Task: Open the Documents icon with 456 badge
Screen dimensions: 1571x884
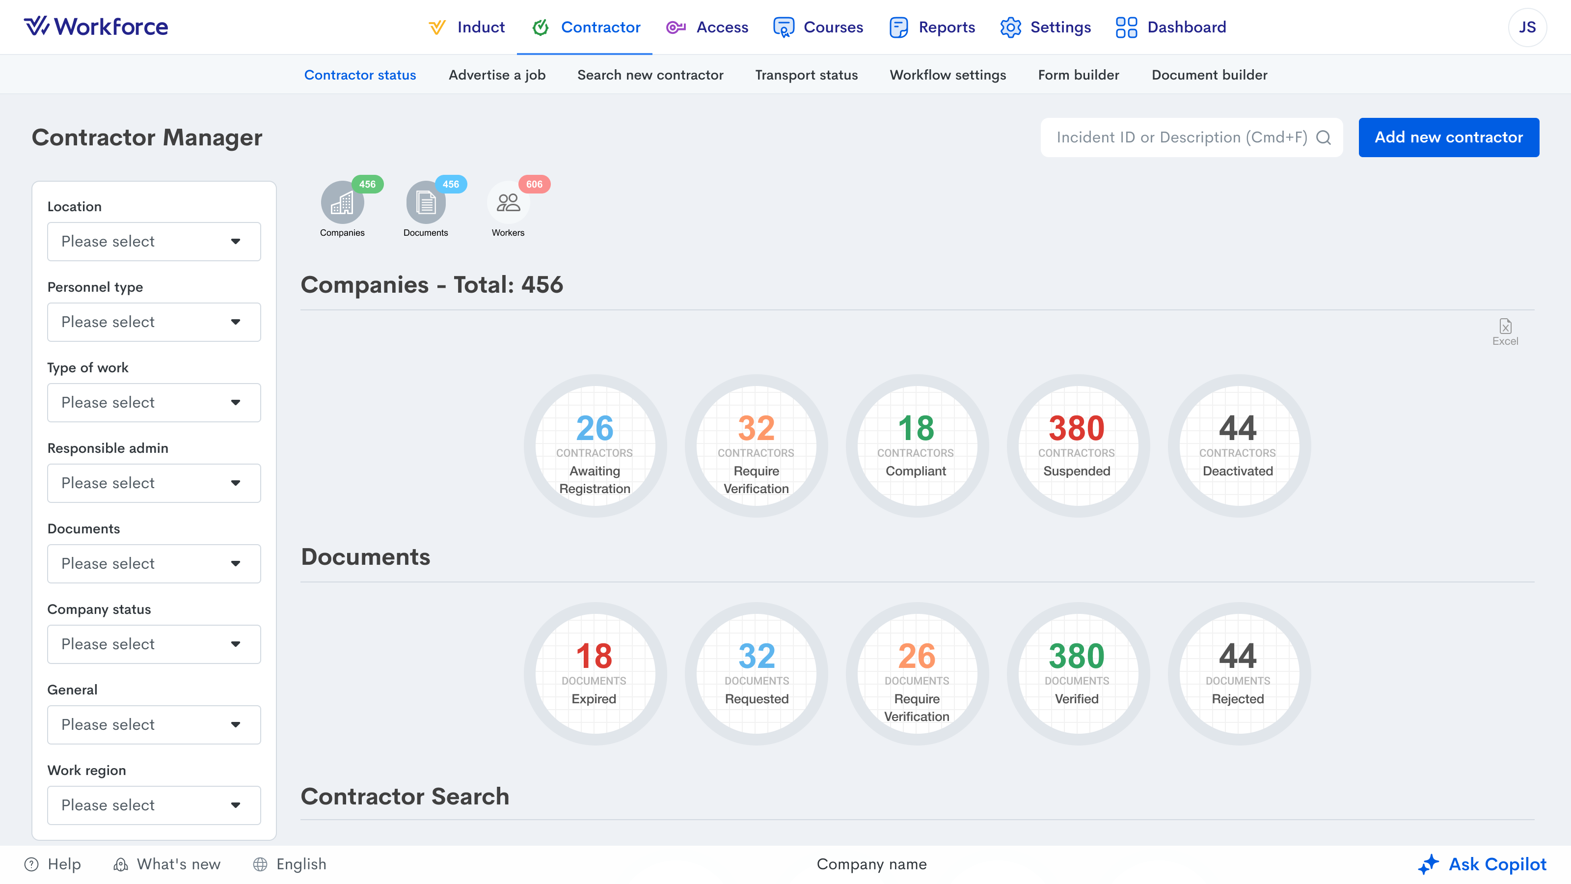Action: (x=426, y=203)
